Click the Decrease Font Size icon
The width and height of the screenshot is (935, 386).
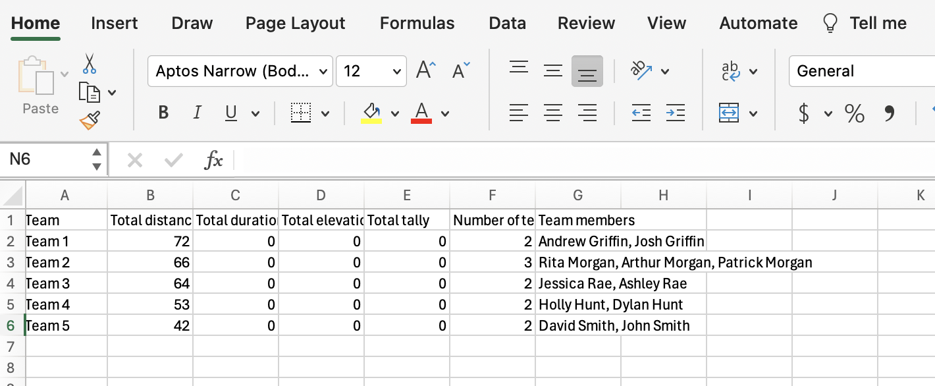tap(461, 70)
